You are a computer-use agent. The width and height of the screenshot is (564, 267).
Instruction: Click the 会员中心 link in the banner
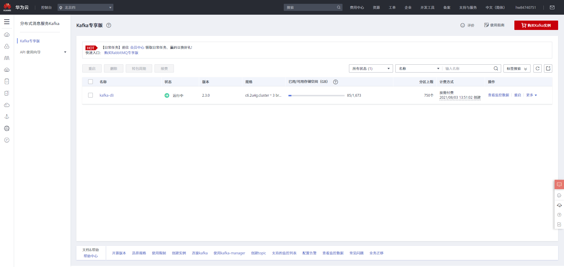pyautogui.click(x=137, y=47)
